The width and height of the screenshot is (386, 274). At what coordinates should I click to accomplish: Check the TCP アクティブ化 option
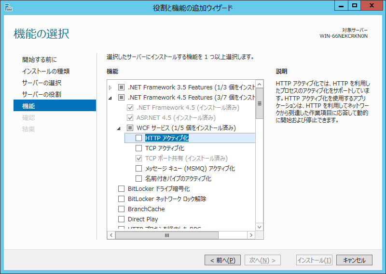139,148
